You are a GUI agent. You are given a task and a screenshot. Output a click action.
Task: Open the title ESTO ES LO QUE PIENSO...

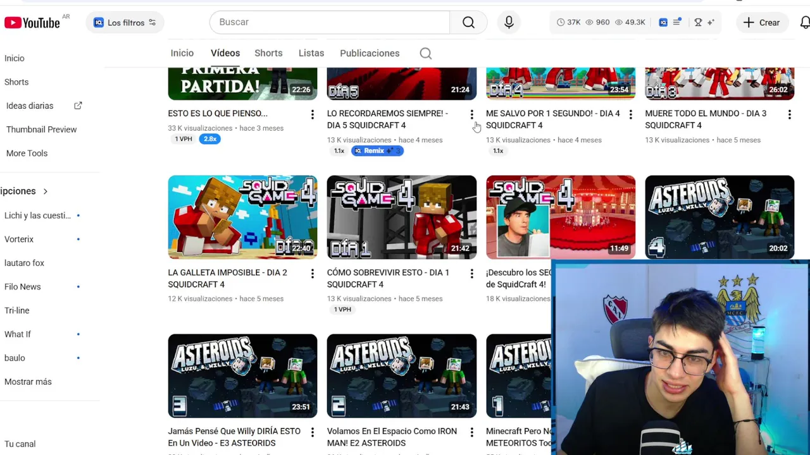pos(218,114)
